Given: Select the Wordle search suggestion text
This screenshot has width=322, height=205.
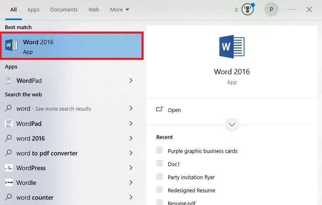Looking at the screenshot, I should [26, 183].
